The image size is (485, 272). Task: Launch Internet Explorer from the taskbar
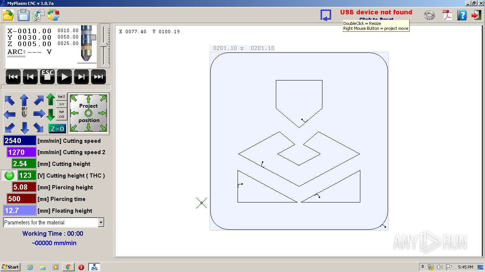30,267
